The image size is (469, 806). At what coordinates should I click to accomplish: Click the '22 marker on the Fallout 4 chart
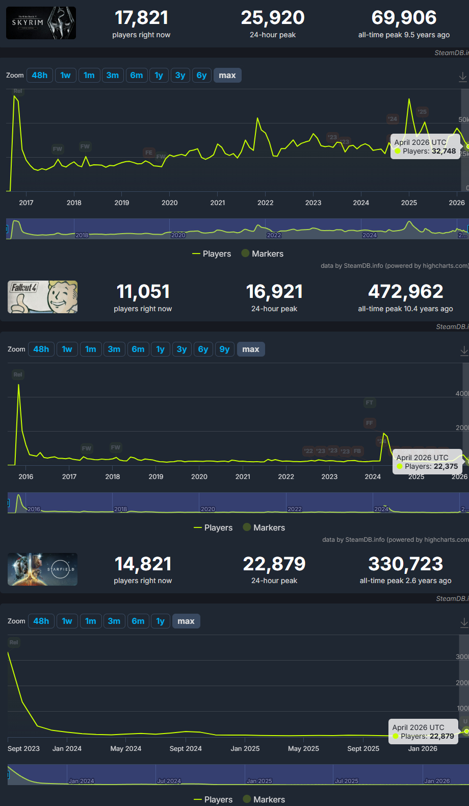coord(308,451)
